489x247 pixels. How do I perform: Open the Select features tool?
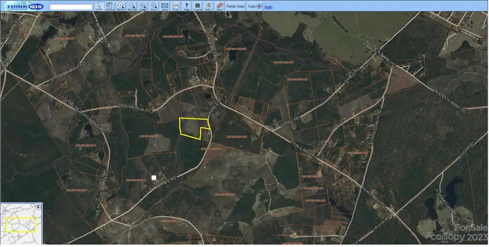click(208, 6)
